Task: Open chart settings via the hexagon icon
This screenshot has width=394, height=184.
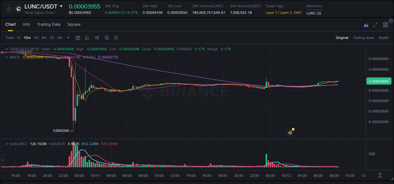Action: tap(116, 38)
